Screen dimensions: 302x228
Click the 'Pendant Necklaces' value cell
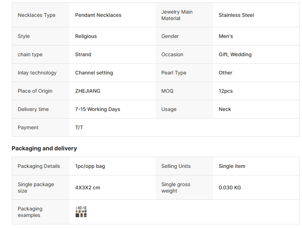point(98,15)
